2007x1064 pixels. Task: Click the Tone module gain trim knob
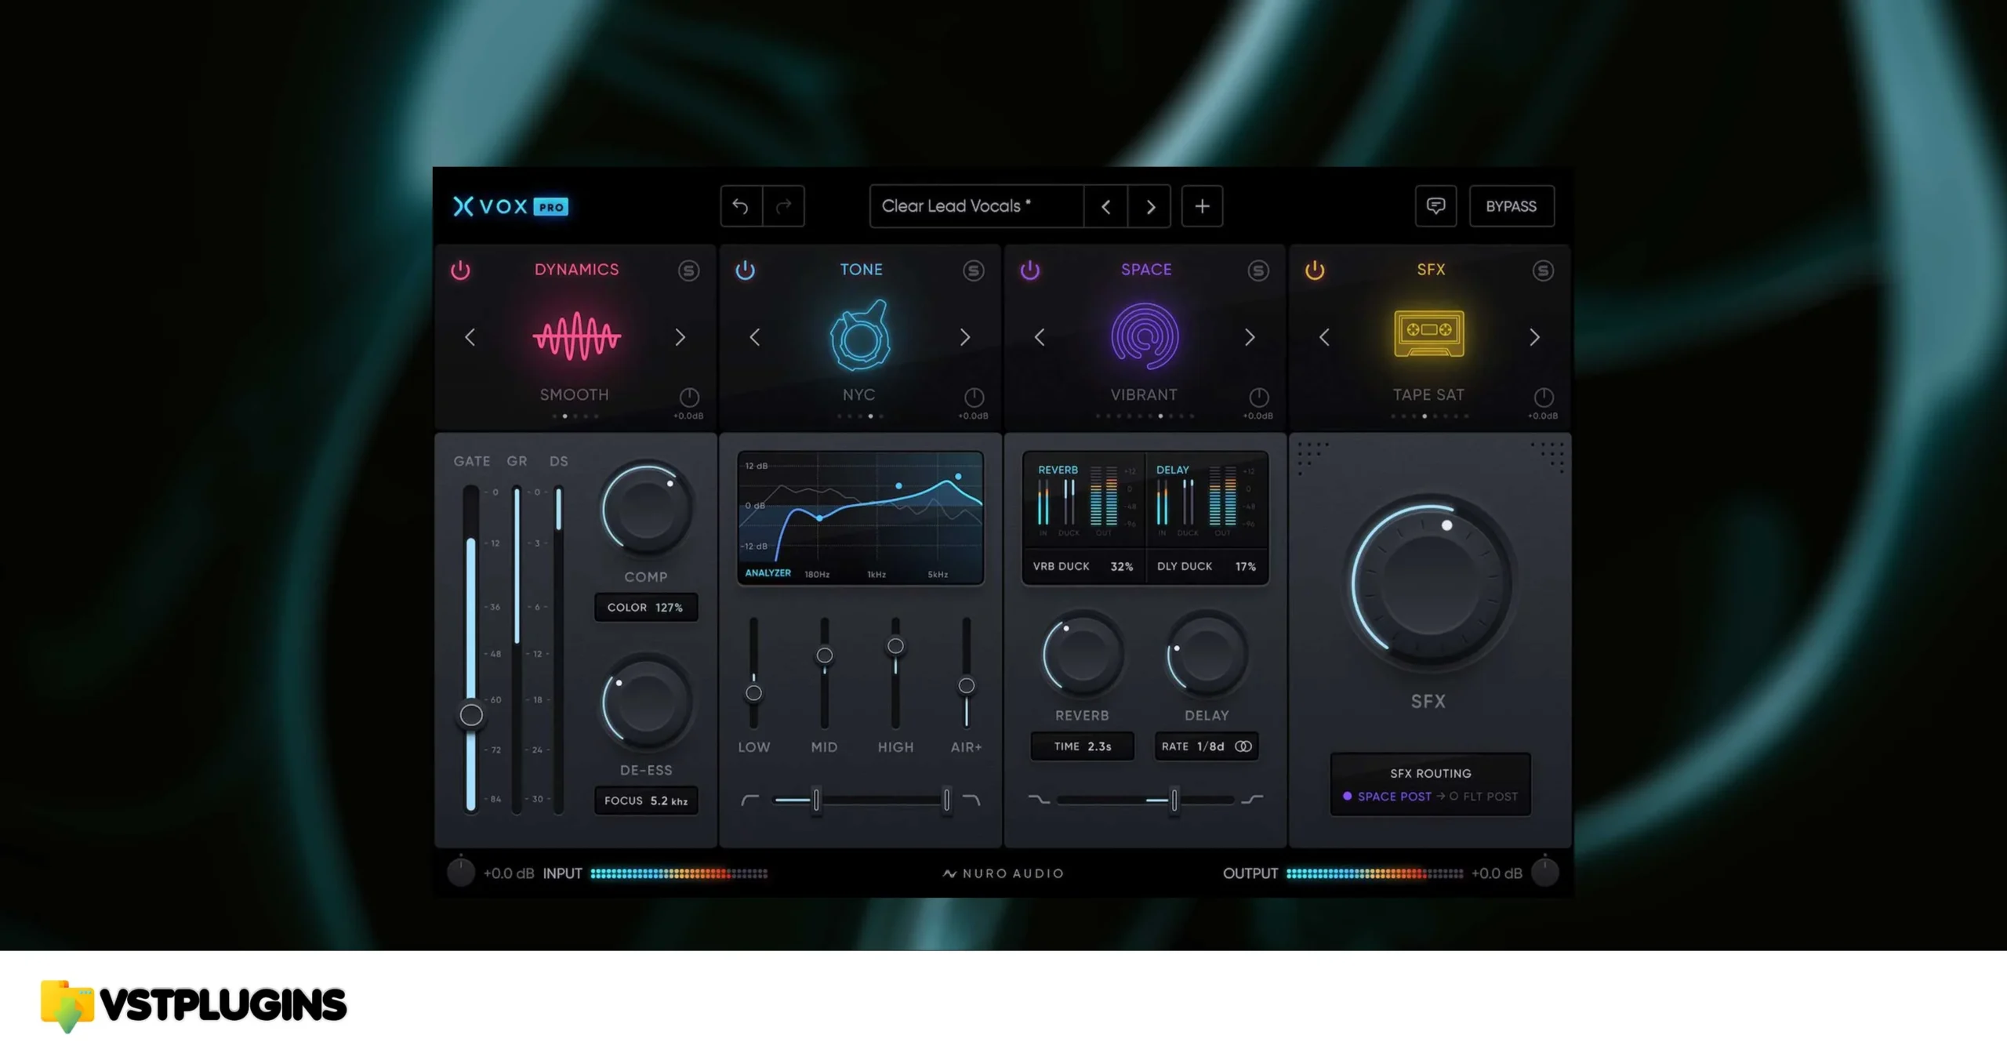tap(973, 396)
